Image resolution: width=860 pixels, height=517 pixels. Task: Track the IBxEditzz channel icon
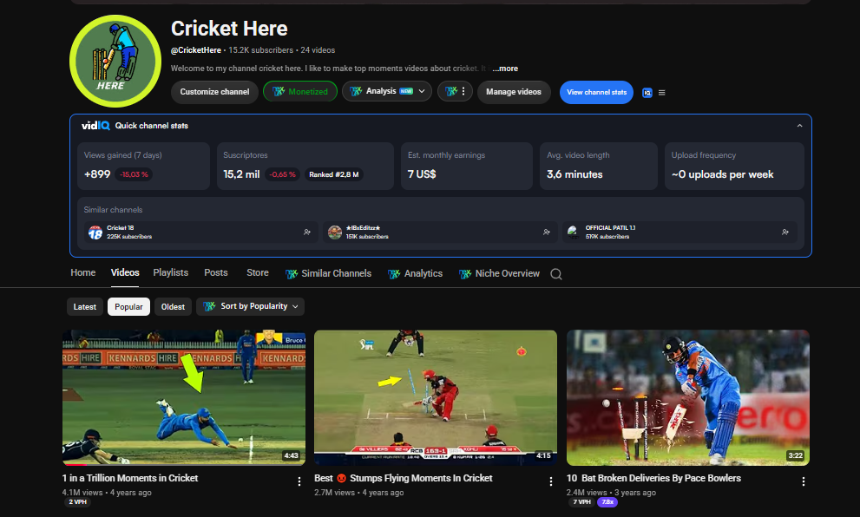coord(546,232)
